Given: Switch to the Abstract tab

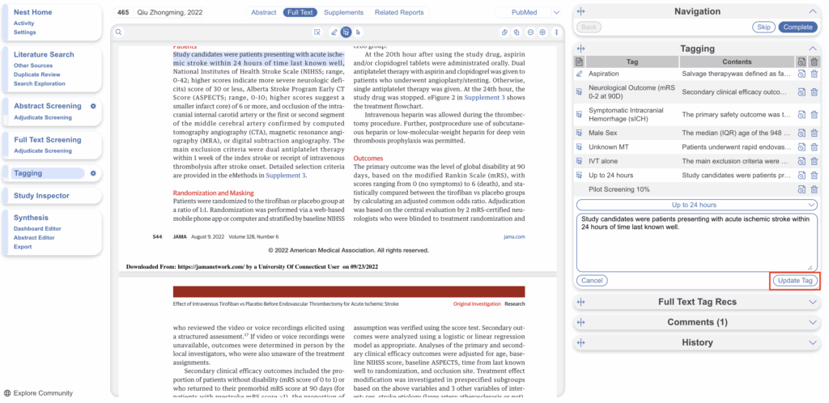Looking at the screenshot, I should tap(264, 13).
